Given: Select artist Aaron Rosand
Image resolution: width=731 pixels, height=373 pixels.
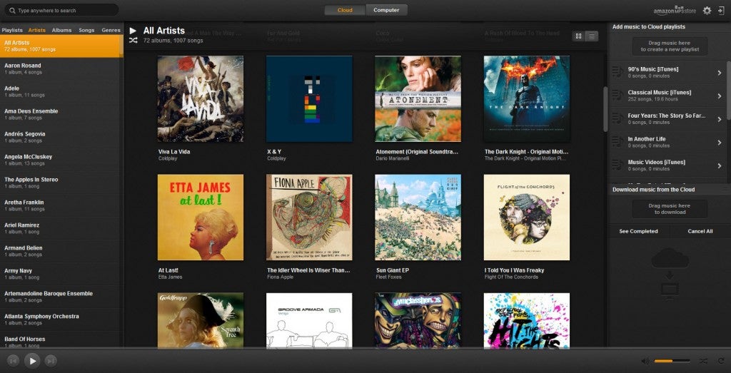Looking at the screenshot, I should click(x=61, y=69).
